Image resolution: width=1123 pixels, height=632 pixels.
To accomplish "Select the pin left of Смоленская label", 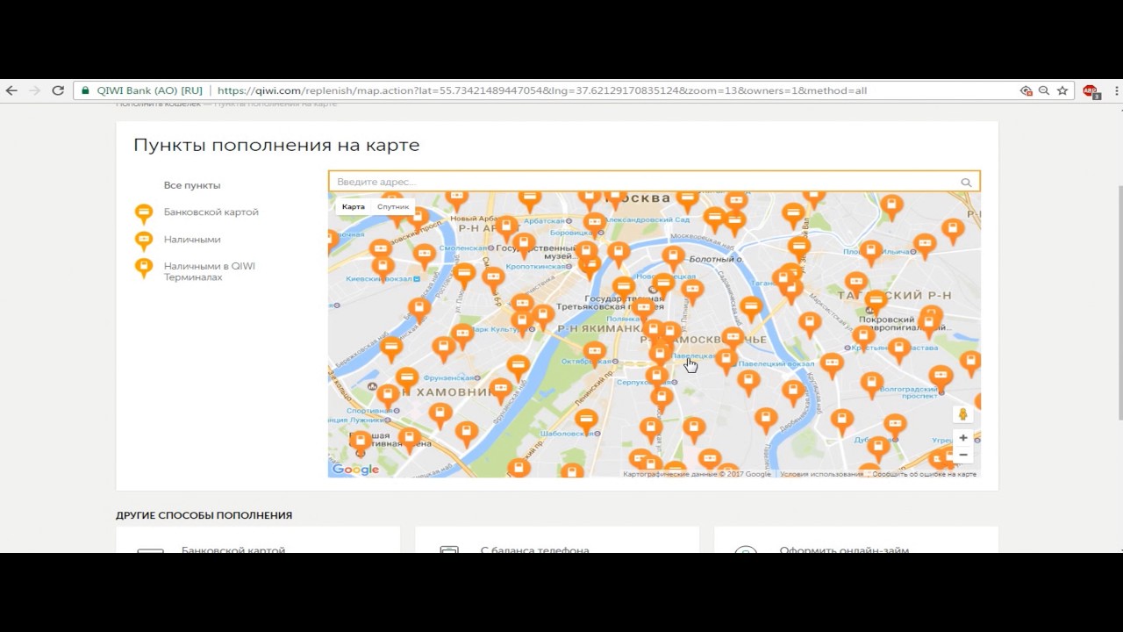I will pos(425,256).
